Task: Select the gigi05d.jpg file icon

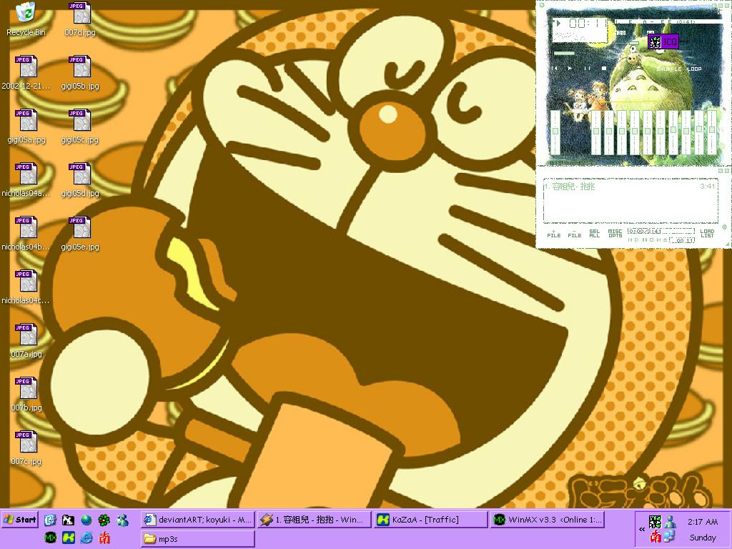Action: click(80, 180)
